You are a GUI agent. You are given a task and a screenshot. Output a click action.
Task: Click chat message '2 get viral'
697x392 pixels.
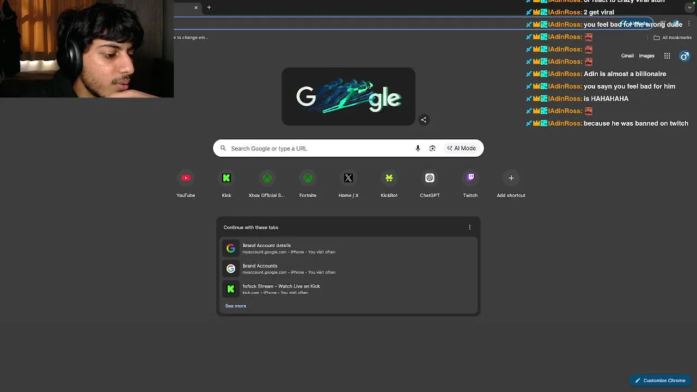598,12
